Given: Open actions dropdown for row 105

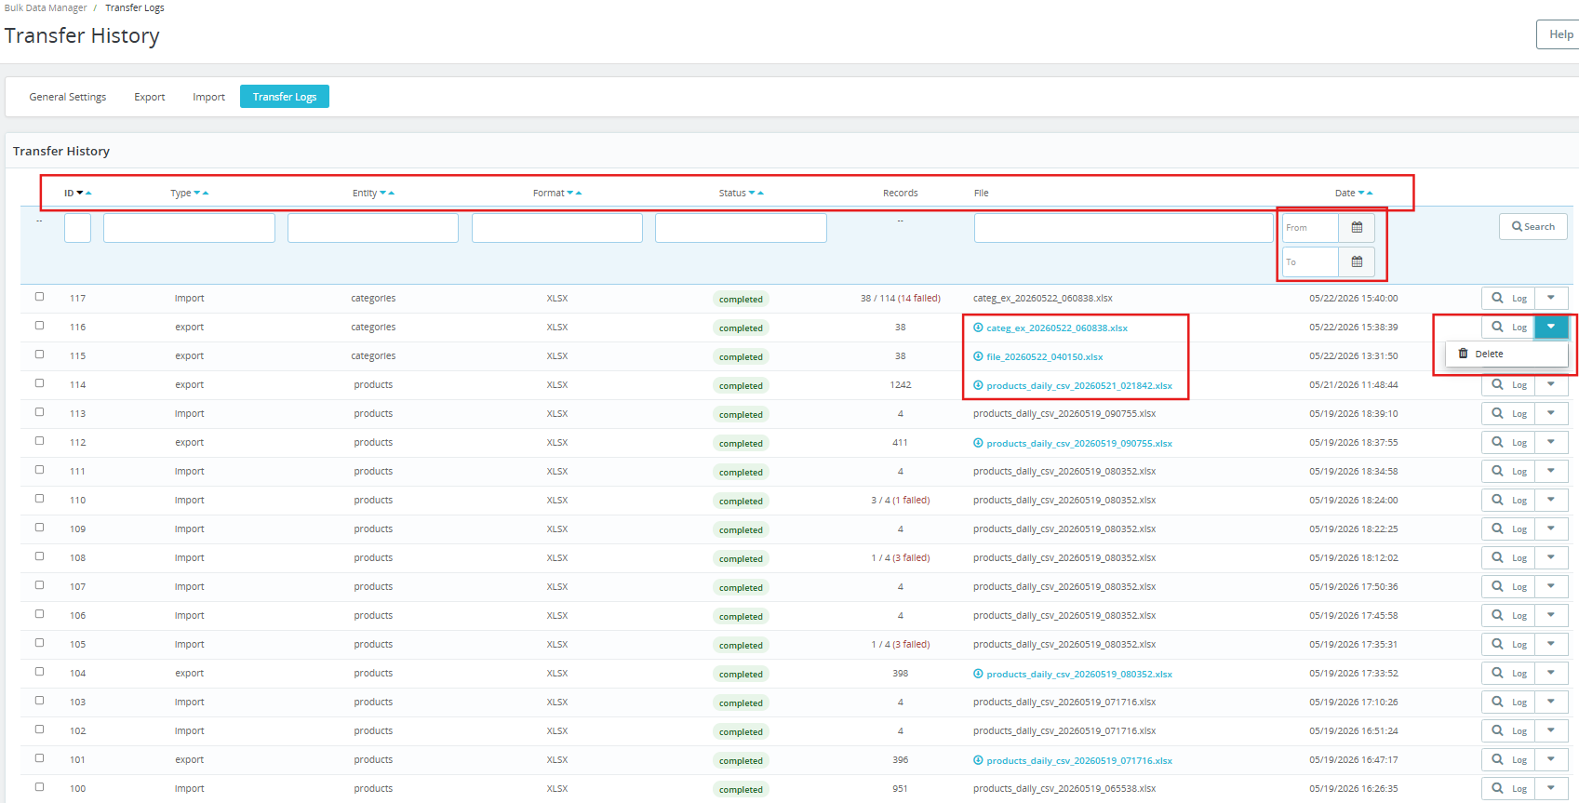Looking at the screenshot, I should click(1551, 644).
